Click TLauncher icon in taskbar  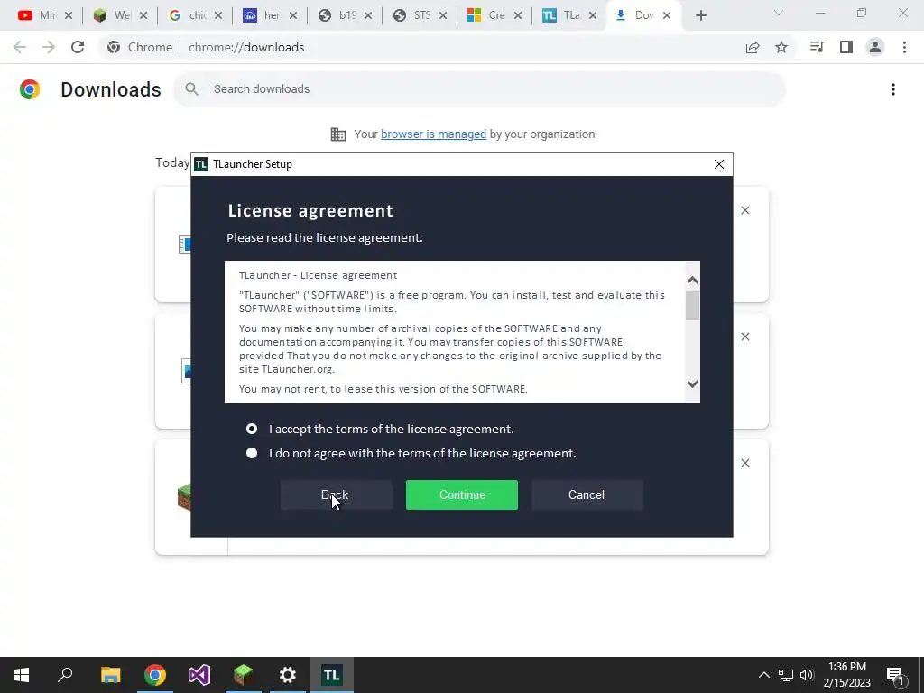click(x=332, y=675)
